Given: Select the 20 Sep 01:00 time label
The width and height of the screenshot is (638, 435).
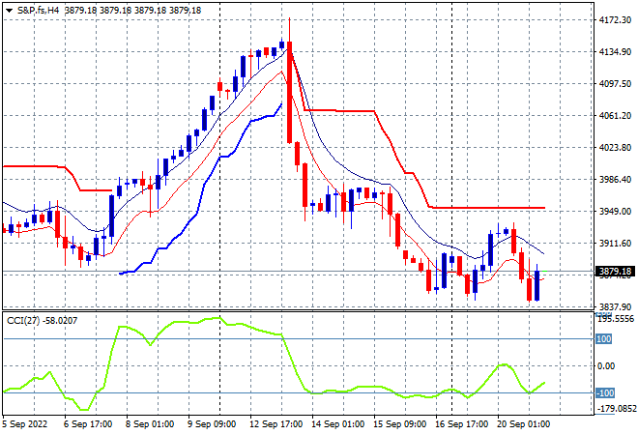Looking at the screenshot, I should (523, 424).
